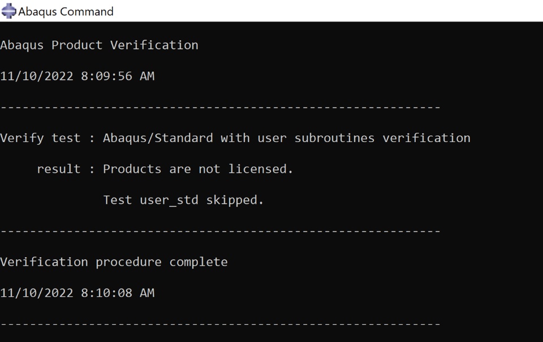Image resolution: width=543 pixels, height=342 pixels.
Task: Click the "Verify test" label
Action: 40,138
